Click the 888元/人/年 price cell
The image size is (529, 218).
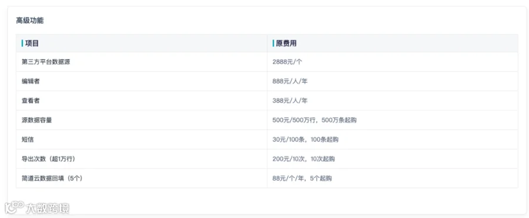point(290,81)
